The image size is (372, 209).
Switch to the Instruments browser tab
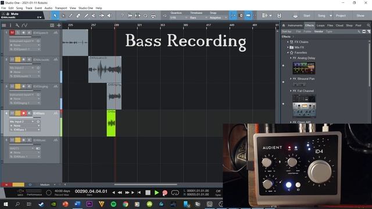(295, 26)
